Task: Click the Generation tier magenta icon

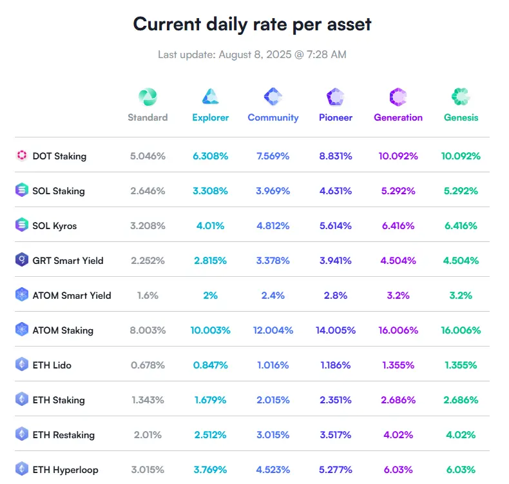Action: [398, 97]
